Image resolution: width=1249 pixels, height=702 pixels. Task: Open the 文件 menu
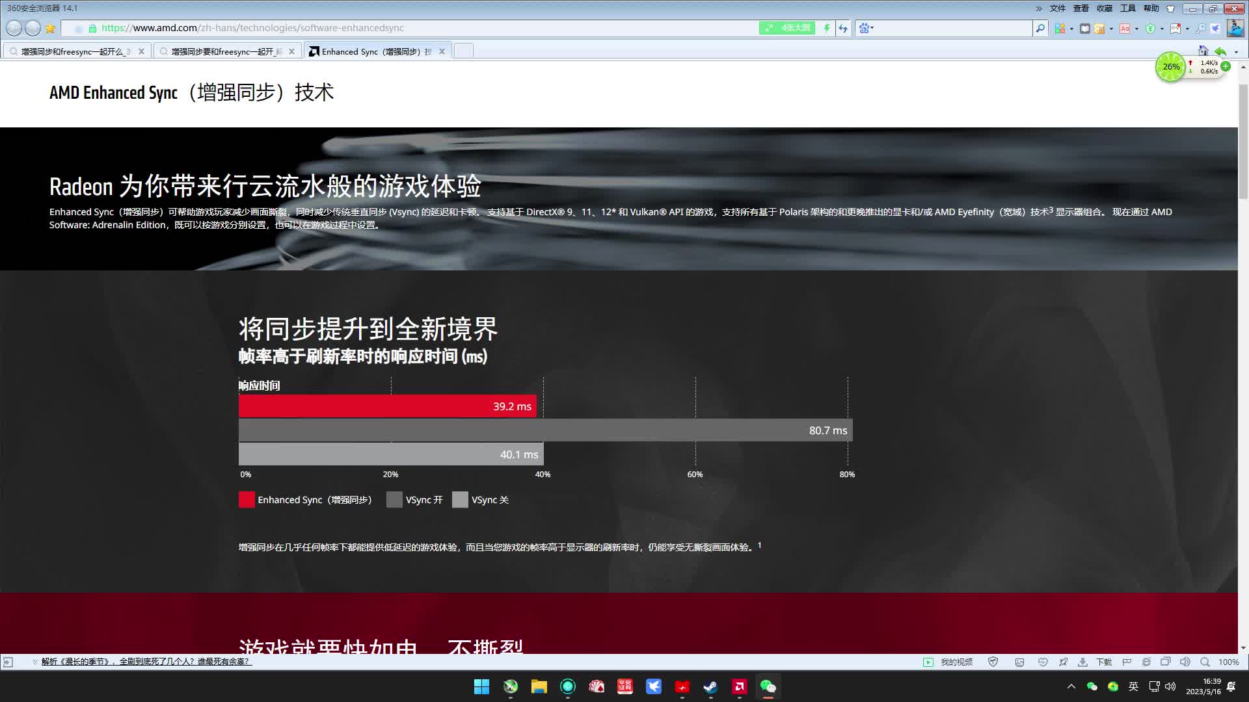click(x=1058, y=8)
